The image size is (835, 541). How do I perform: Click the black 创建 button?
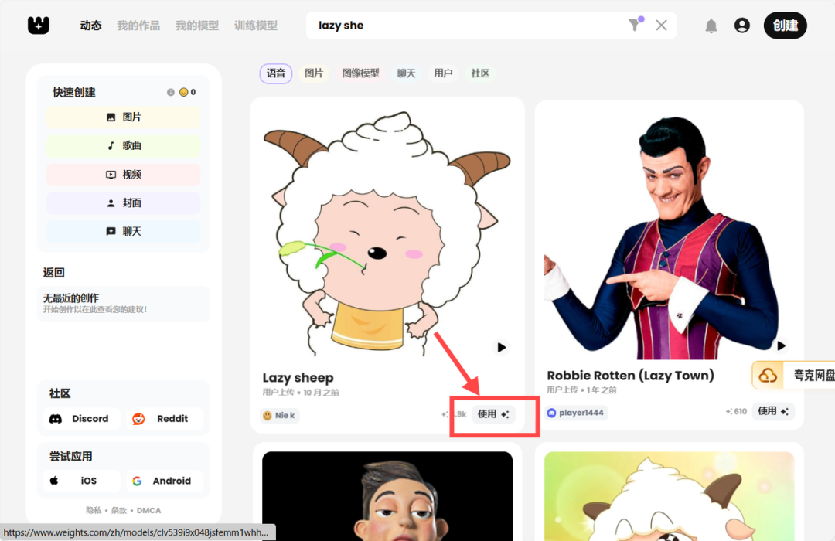click(x=785, y=26)
